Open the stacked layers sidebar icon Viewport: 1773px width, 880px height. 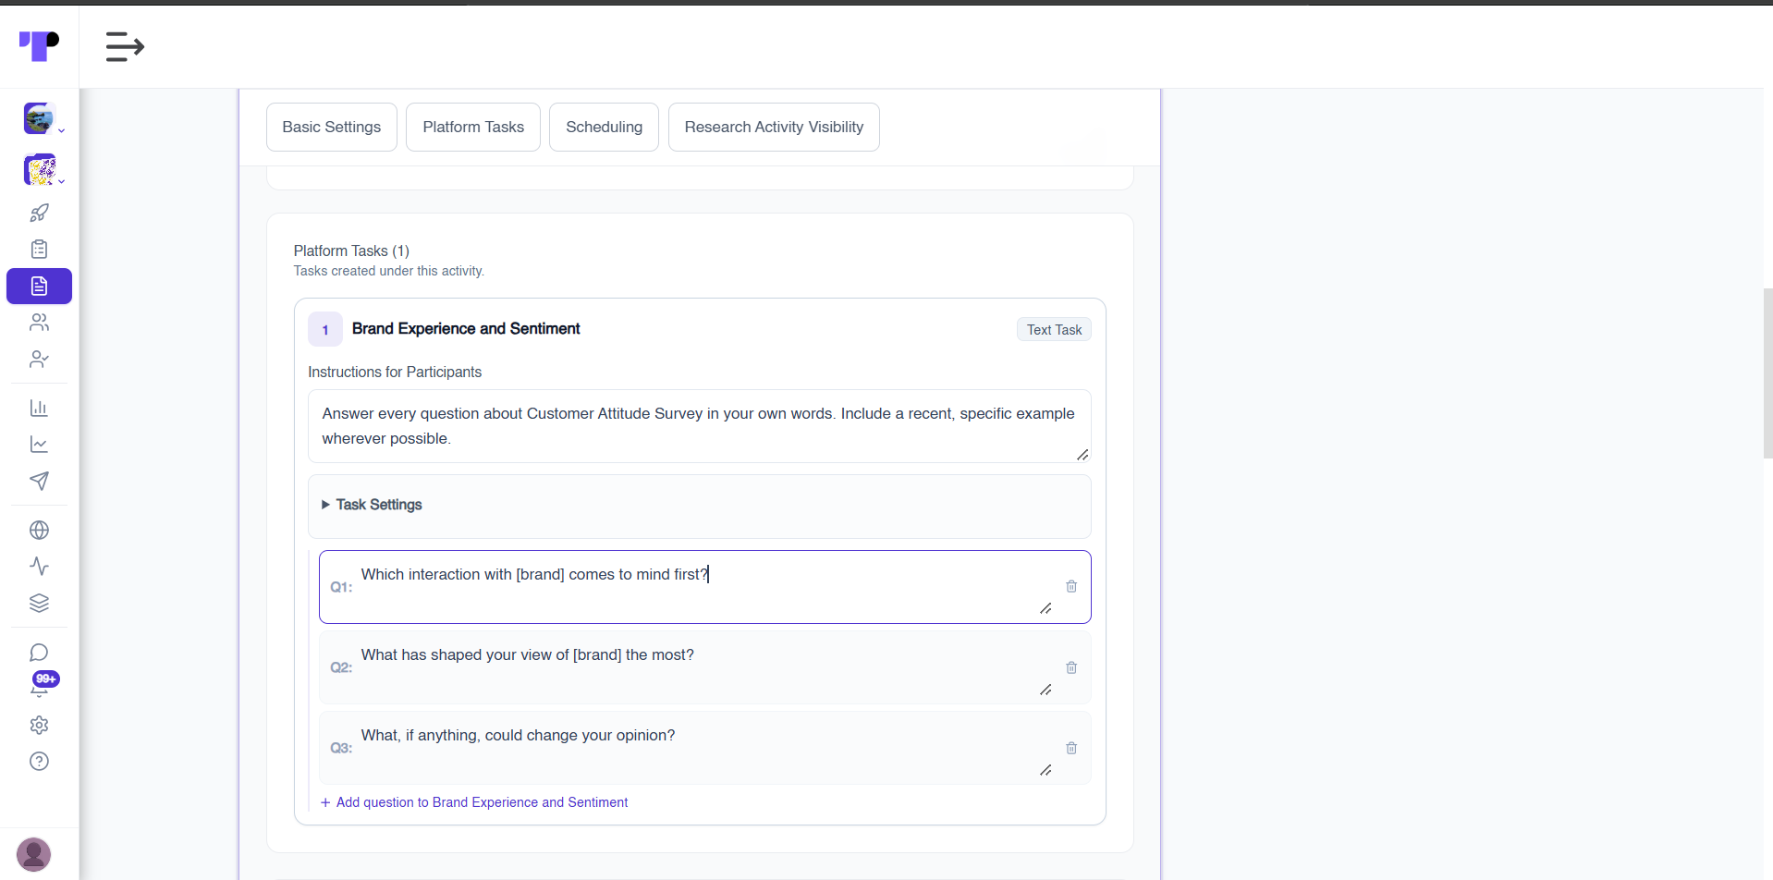39,603
